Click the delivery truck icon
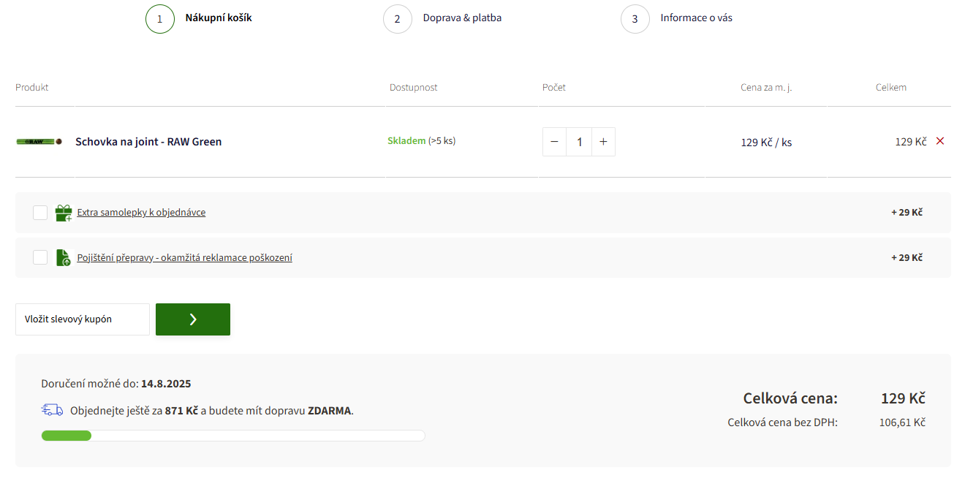Image resolution: width=965 pixels, height=489 pixels. point(52,410)
